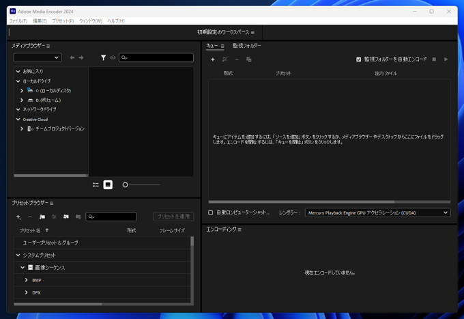This screenshot has height=319, width=464.
Task: Open the 編集(E) menu
Action: pos(40,21)
